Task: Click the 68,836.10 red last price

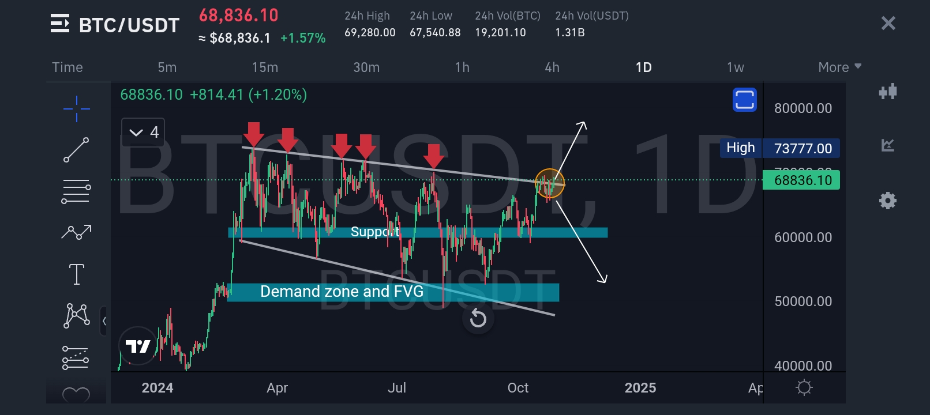Action: pos(239,16)
